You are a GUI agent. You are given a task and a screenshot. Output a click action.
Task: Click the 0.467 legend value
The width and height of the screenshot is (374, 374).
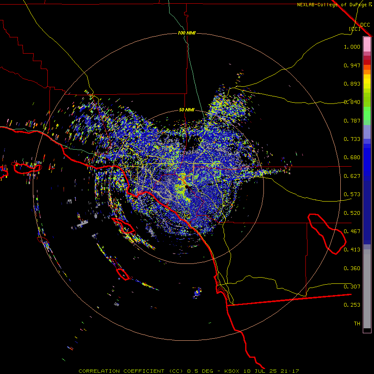pyautogui.click(x=352, y=231)
